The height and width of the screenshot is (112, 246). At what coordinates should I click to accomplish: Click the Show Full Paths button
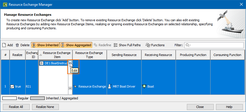[x=127, y=45]
